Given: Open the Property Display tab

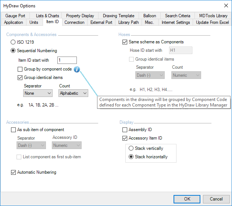Looking at the screenshot, I should [x=80, y=16].
